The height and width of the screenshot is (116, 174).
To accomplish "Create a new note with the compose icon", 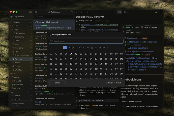I will [x=72, y=12].
